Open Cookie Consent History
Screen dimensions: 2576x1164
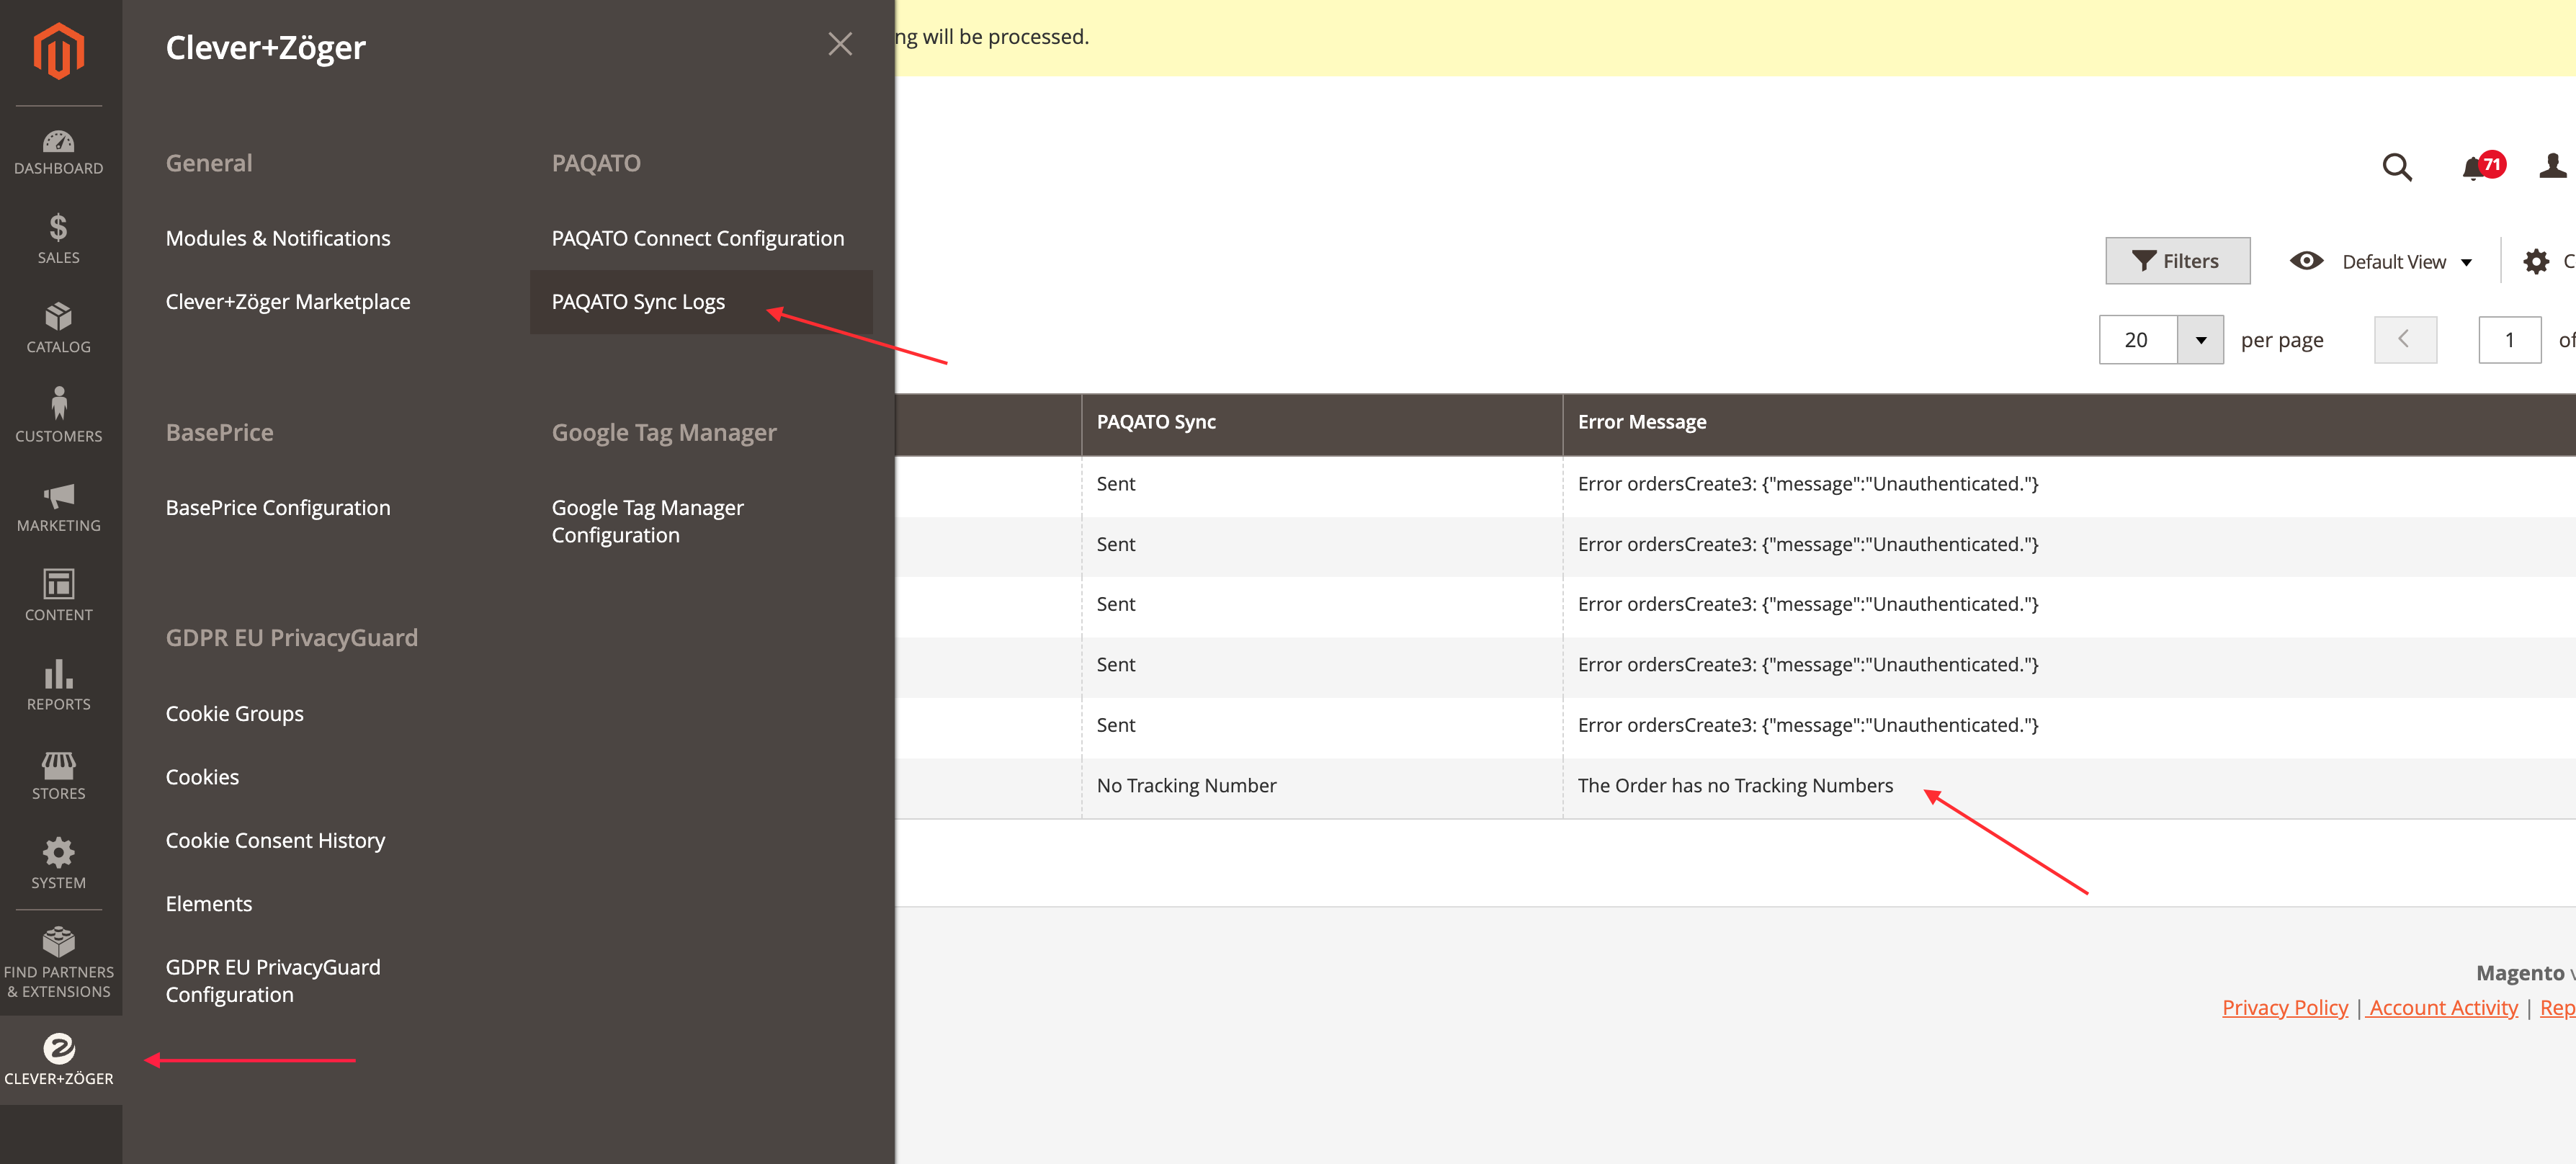275,840
